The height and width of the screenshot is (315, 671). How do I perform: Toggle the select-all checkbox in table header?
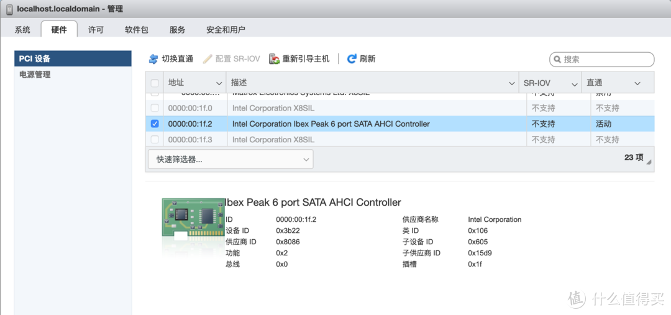(155, 83)
